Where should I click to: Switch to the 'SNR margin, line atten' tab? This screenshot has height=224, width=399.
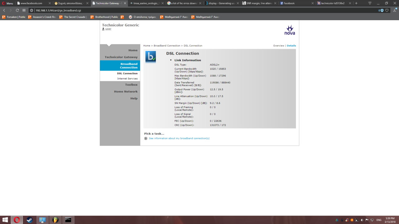coord(260,3)
